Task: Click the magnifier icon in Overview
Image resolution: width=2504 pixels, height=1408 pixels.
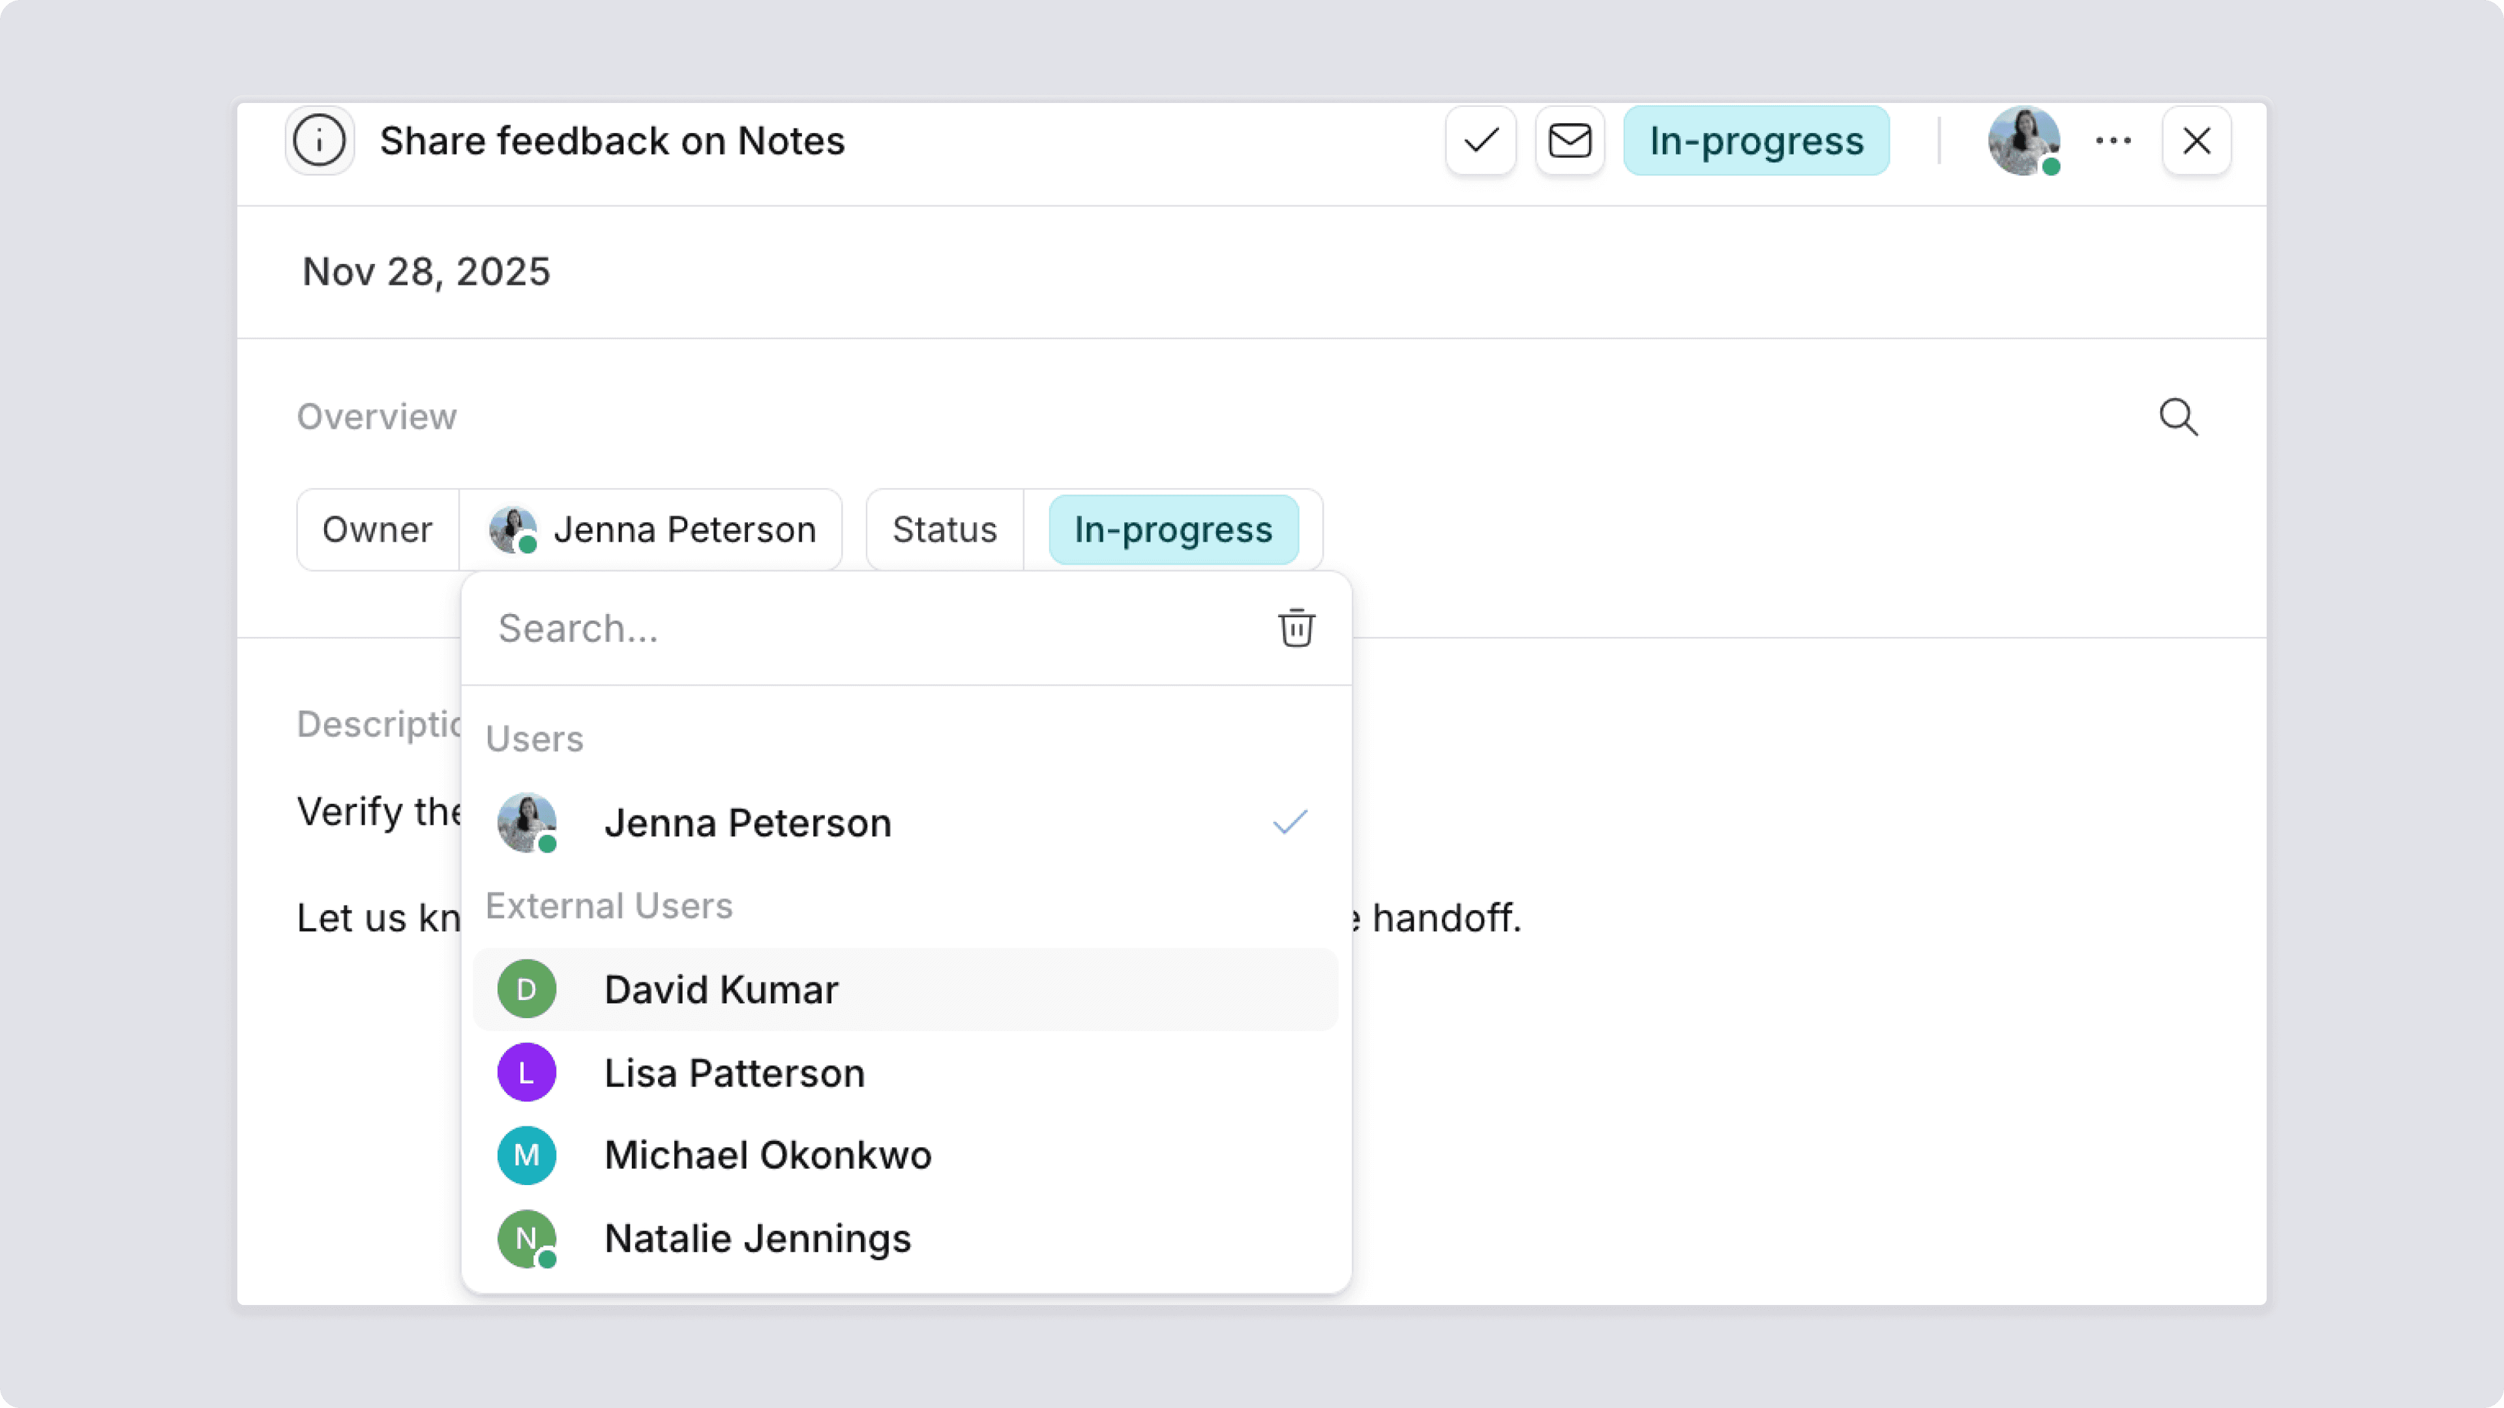Action: click(2179, 418)
